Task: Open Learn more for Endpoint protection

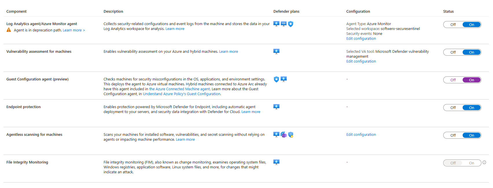Action: (251, 112)
